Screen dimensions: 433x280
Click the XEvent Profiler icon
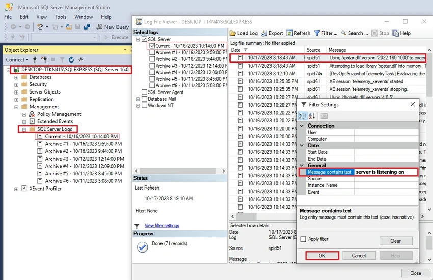tap(24, 189)
